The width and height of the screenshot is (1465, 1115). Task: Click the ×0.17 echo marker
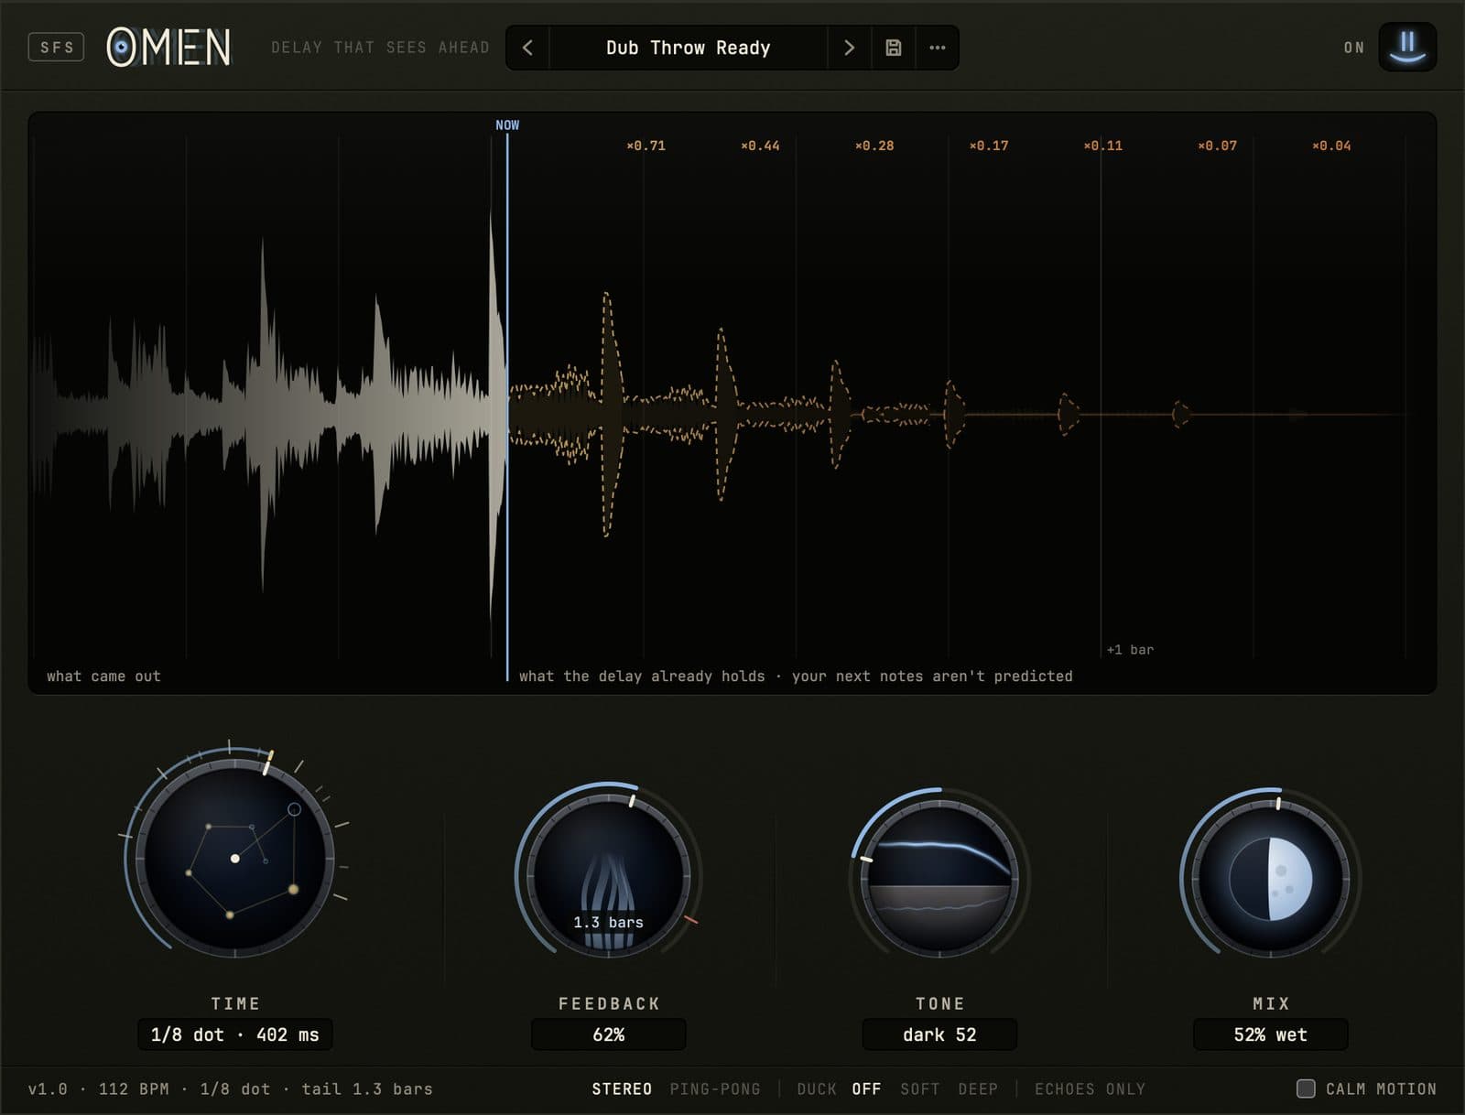pyautogui.click(x=989, y=146)
